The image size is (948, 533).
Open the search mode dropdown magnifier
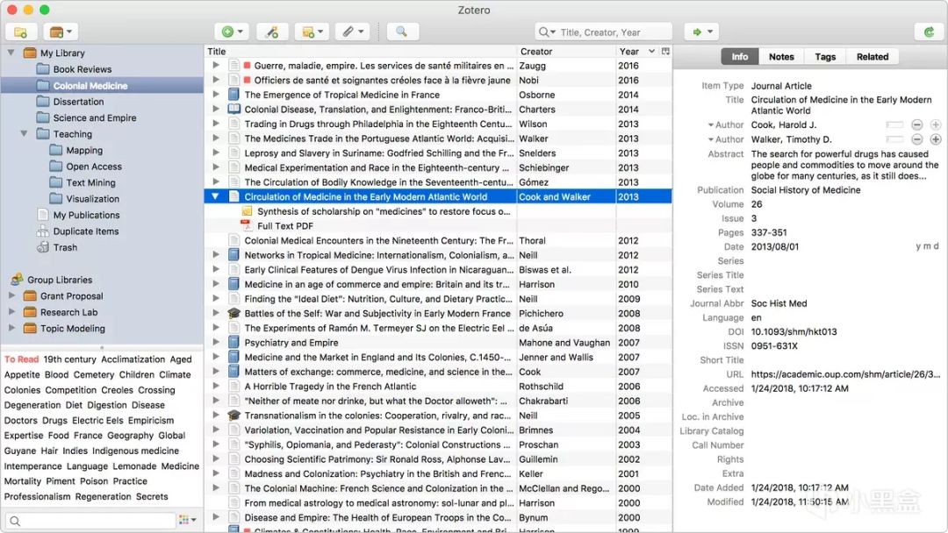coord(547,32)
